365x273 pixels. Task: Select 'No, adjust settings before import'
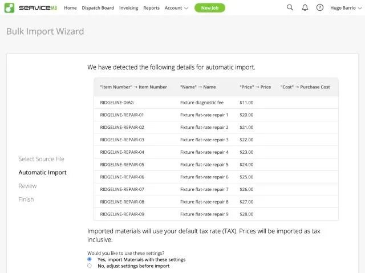coord(90,266)
